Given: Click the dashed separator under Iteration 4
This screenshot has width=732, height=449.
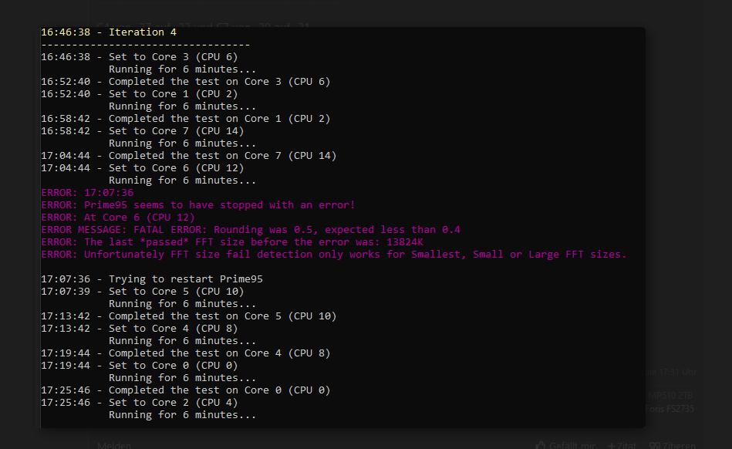Looking at the screenshot, I should 146,45.
